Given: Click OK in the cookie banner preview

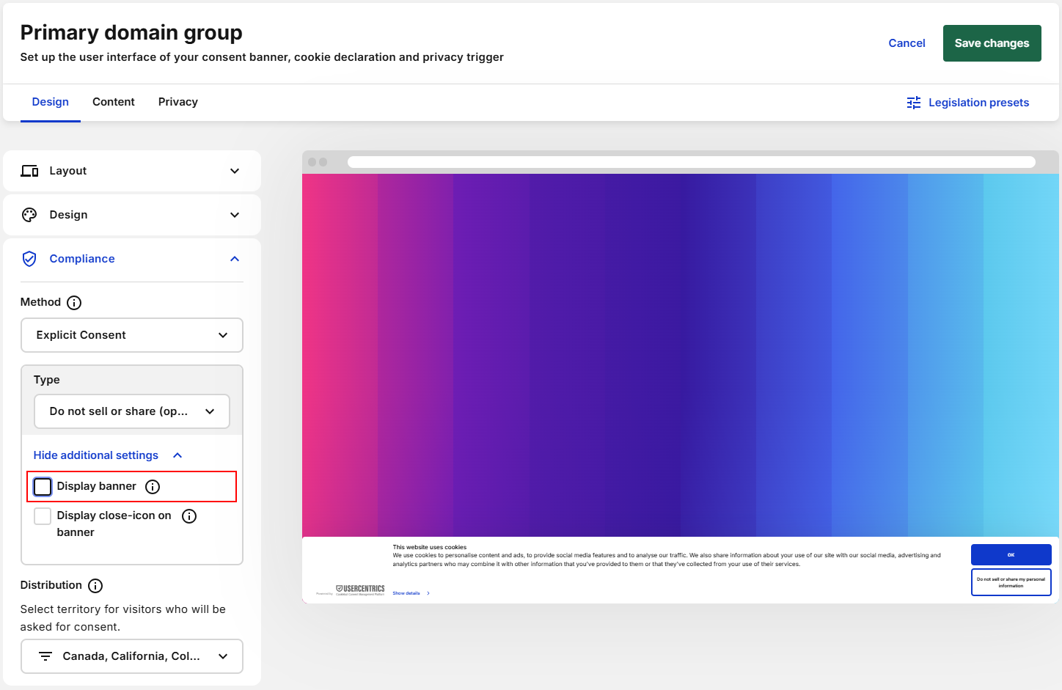Looking at the screenshot, I should click(x=1011, y=554).
